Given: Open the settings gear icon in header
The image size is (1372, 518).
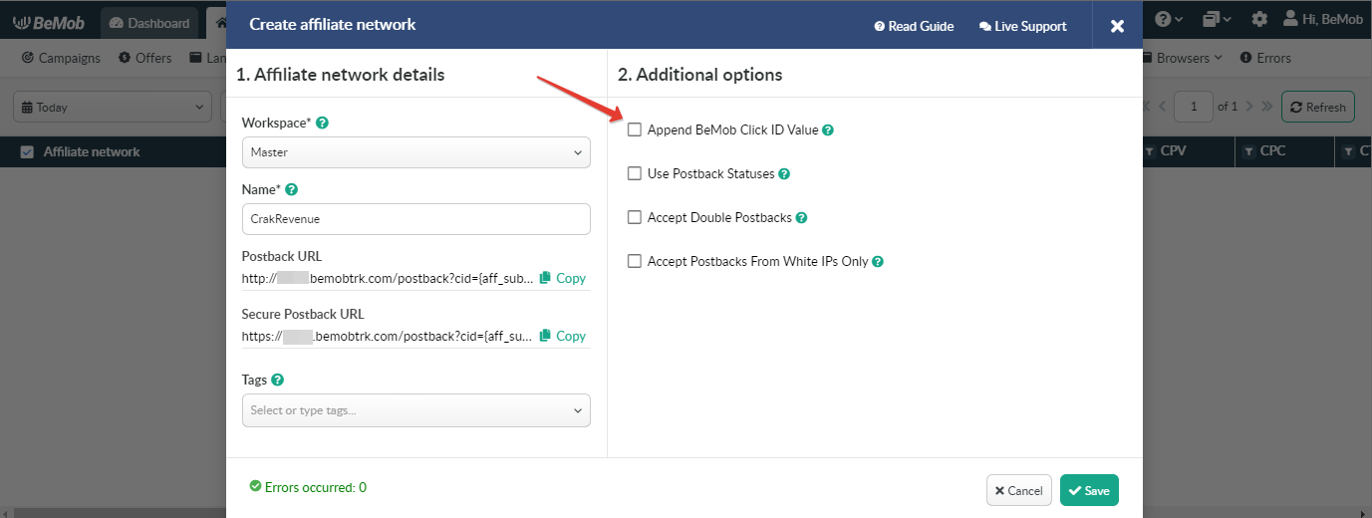Looking at the screenshot, I should (1259, 19).
